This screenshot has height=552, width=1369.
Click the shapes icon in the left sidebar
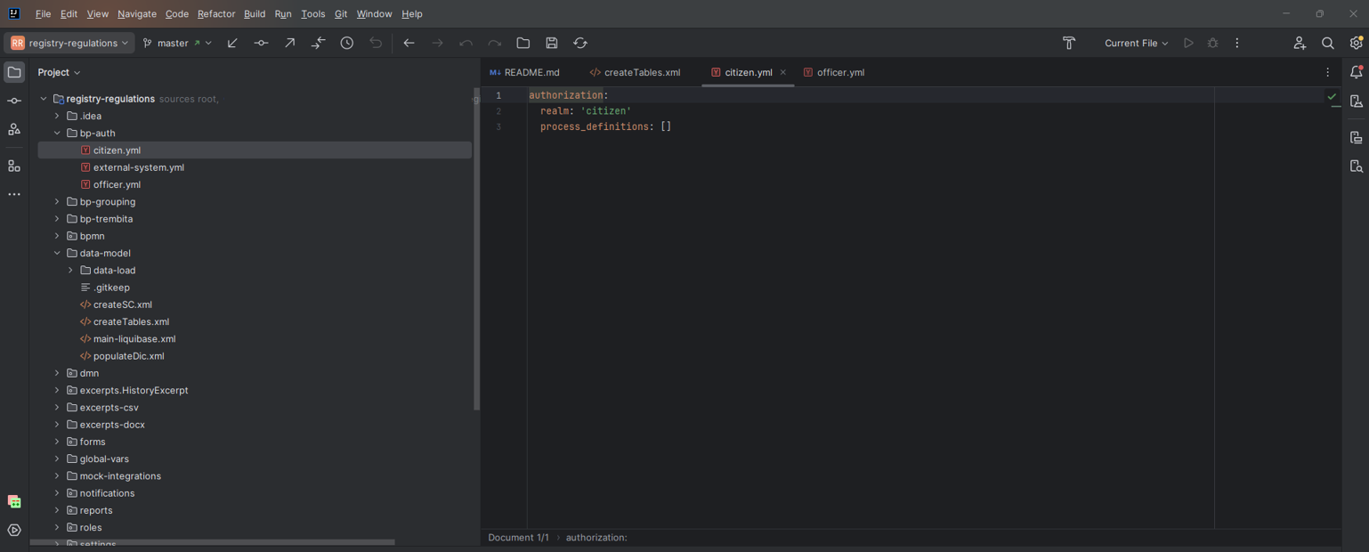[x=14, y=130]
